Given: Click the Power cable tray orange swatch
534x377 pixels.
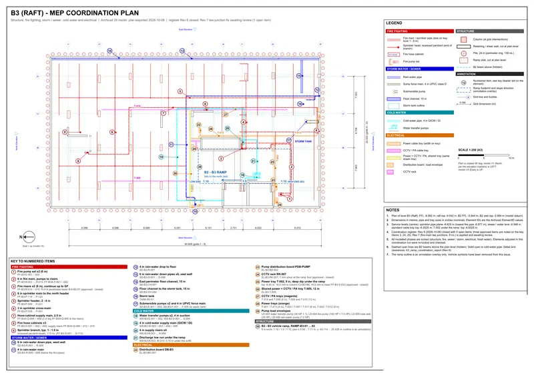Looking at the screenshot, I should tap(393, 143).
